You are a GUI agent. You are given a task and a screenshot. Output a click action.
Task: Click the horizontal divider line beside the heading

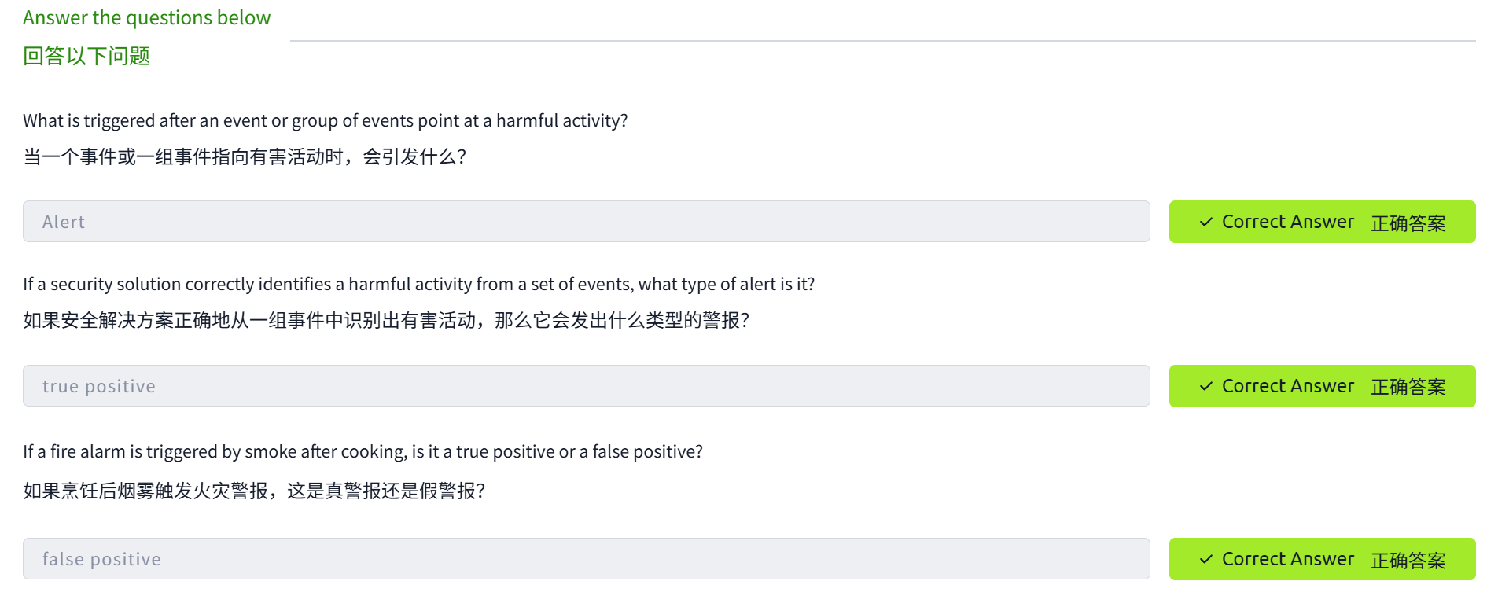click(882, 41)
